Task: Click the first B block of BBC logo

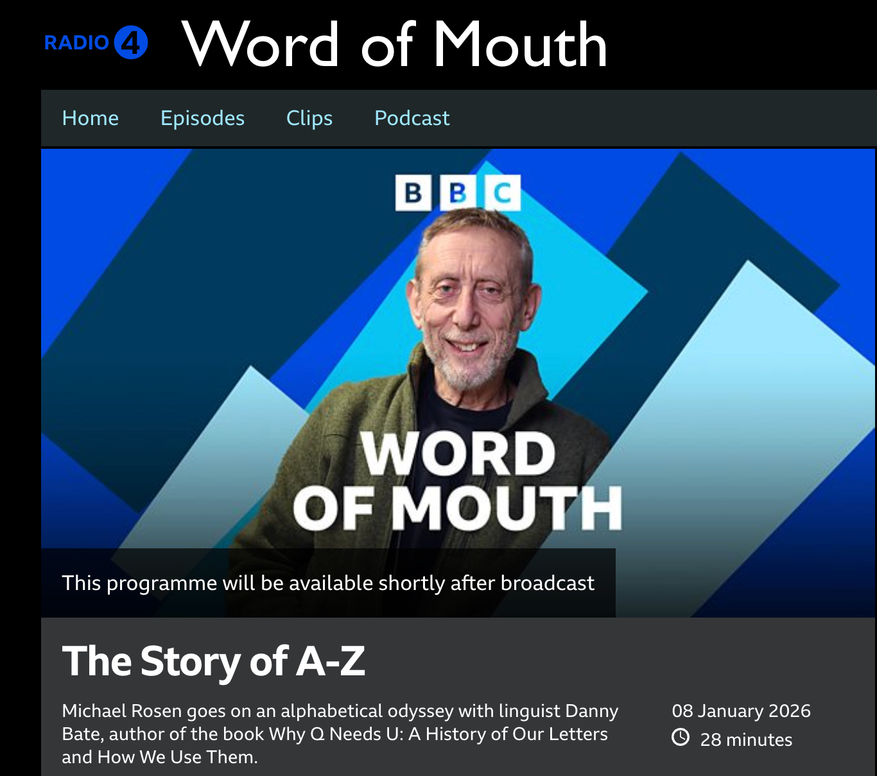Action: [413, 192]
